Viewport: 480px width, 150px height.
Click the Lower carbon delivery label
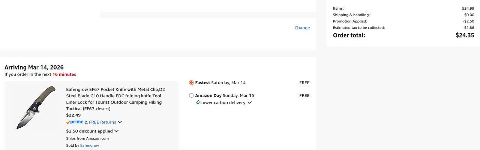(x=223, y=102)
